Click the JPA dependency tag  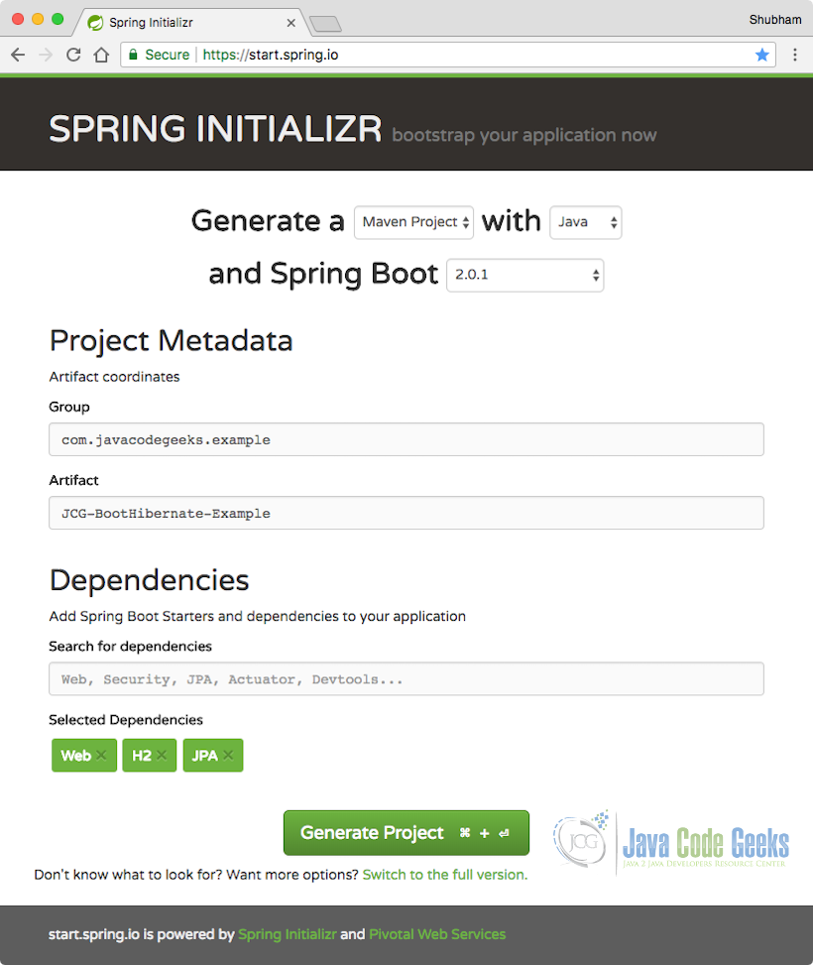(213, 755)
